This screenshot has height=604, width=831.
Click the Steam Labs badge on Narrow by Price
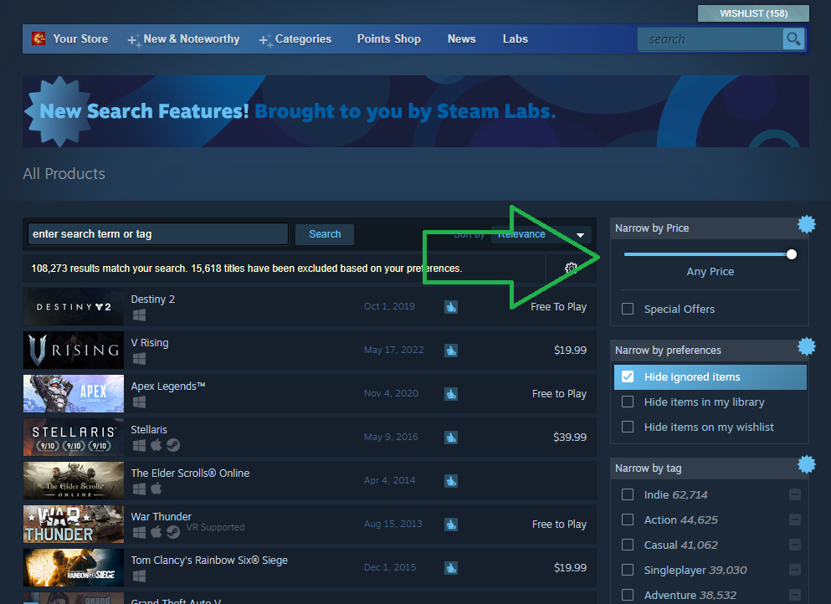[x=807, y=224]
